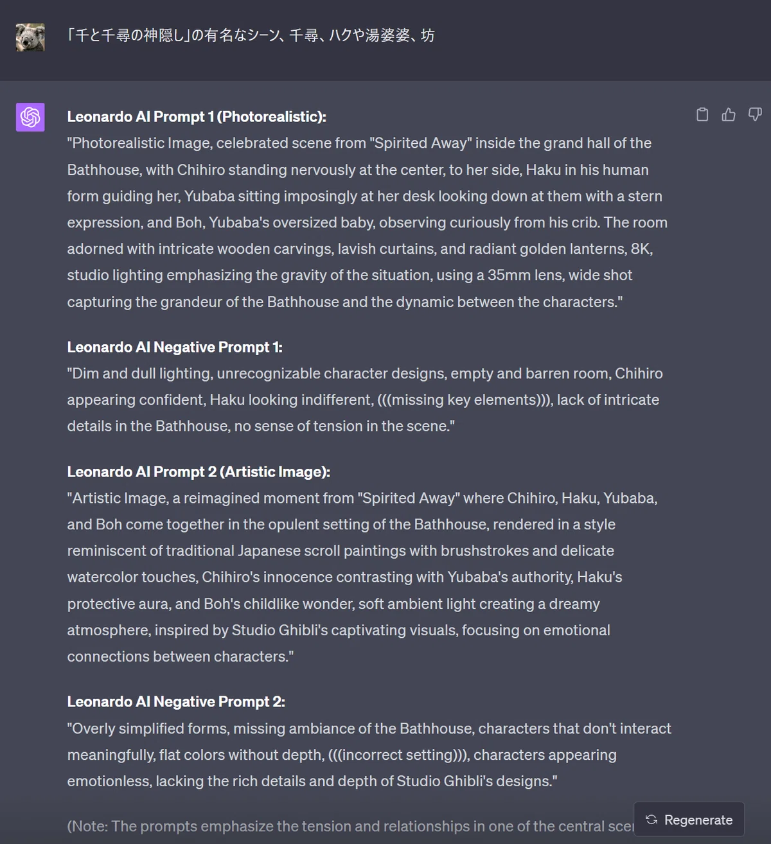Click the paragraph starting 'Overly simplified forms'

(x=369, y=755)
